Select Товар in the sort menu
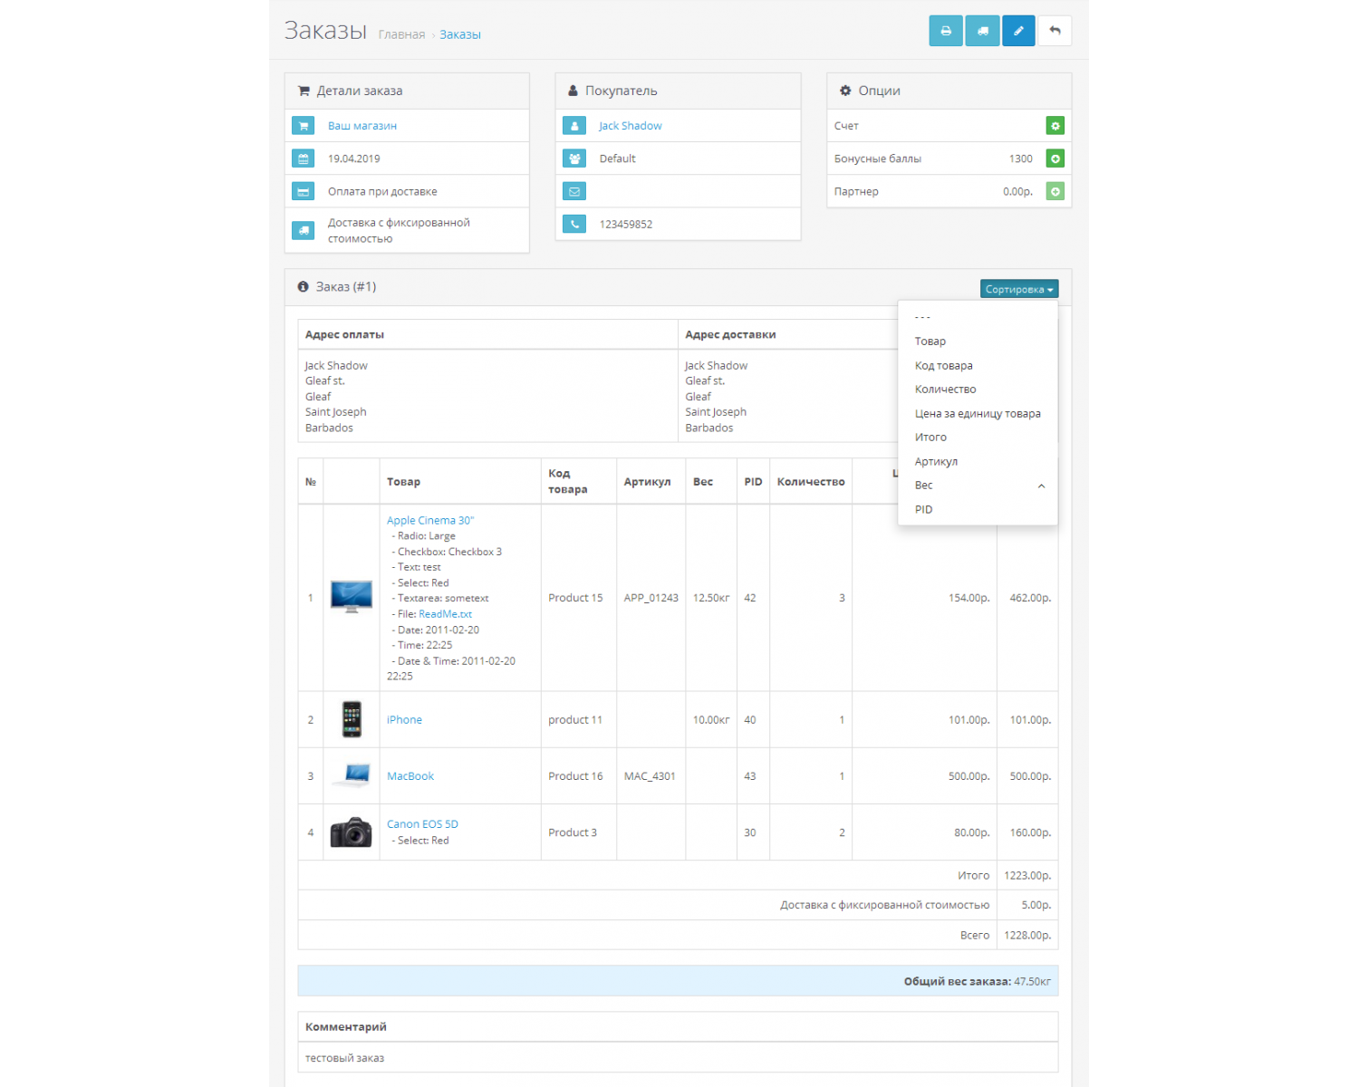 click(x=930, y=341)
